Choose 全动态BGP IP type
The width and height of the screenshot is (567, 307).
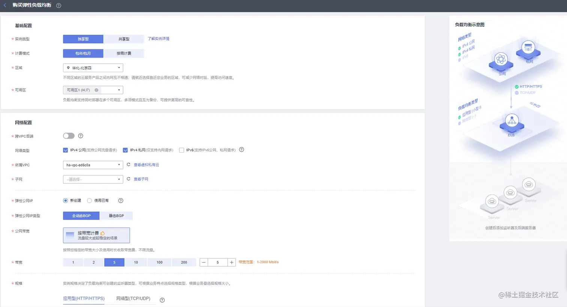[x=81, y=216]
